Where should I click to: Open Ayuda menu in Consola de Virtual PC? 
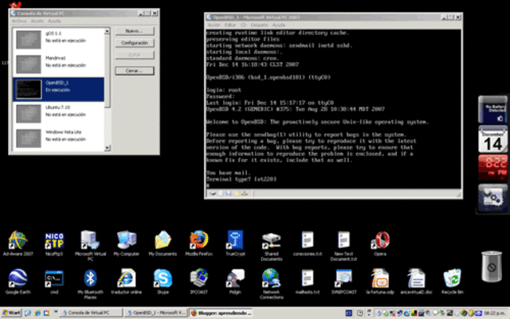click(54, 21)
